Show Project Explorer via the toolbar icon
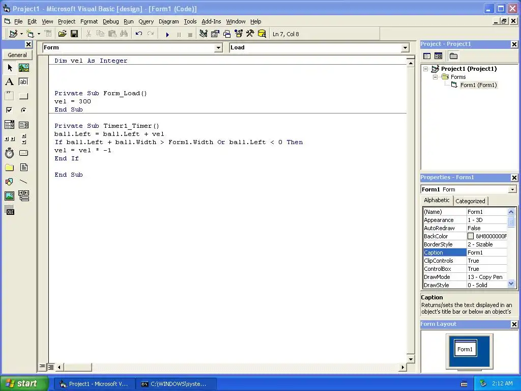This screenshot has width=521, height=391. point(204,34)
